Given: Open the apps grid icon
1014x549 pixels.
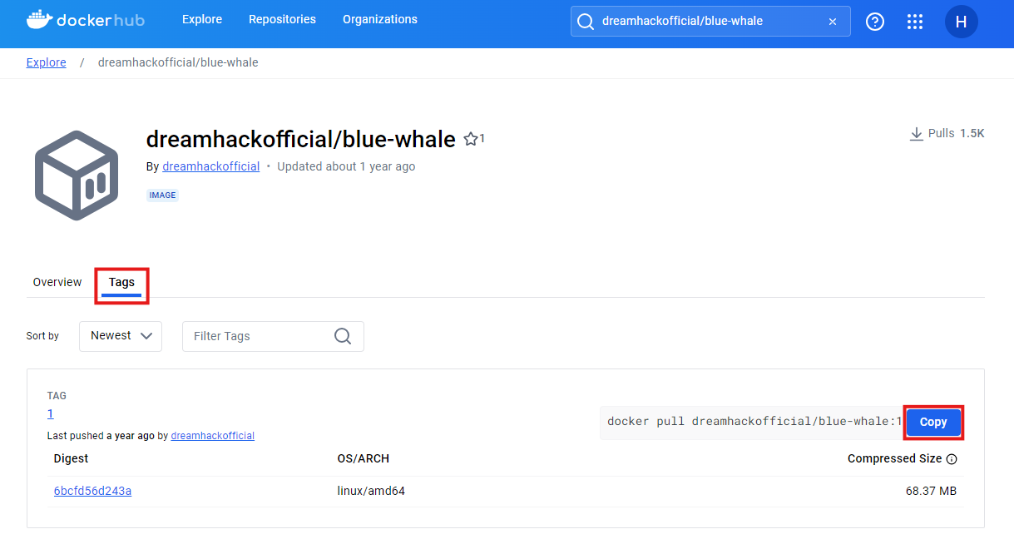Looking at the screenshot, I should (x=915, y=22).
